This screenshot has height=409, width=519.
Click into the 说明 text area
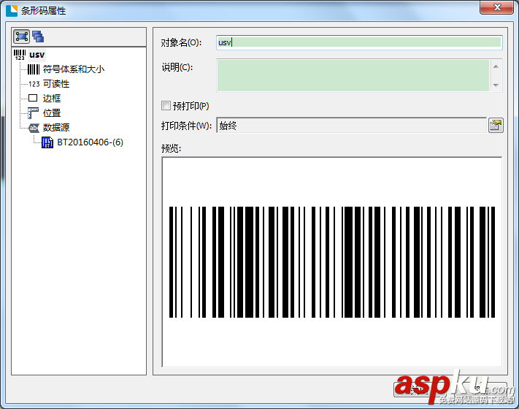click(x=353, y=75)
